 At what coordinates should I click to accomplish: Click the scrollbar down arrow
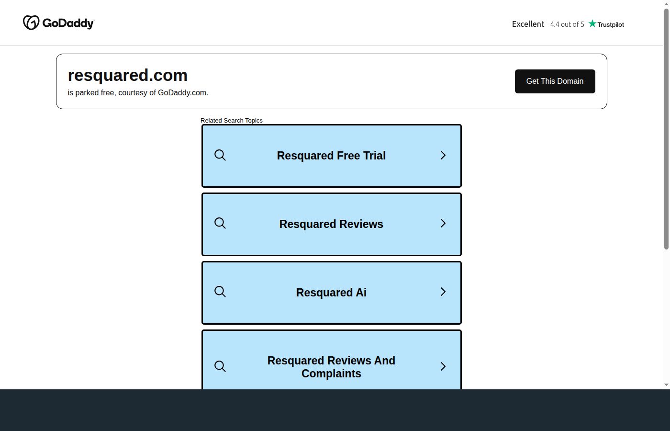pos(666,385)
